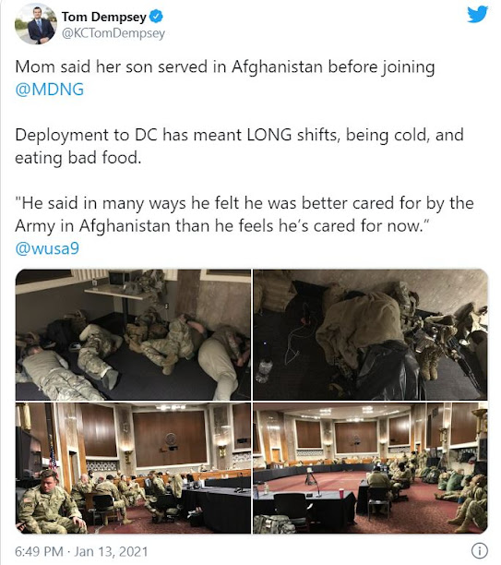The height and width of the screenshot is (565, 501).
Task: Click the Tom Dempsey display name
Action: coord(103,17)
